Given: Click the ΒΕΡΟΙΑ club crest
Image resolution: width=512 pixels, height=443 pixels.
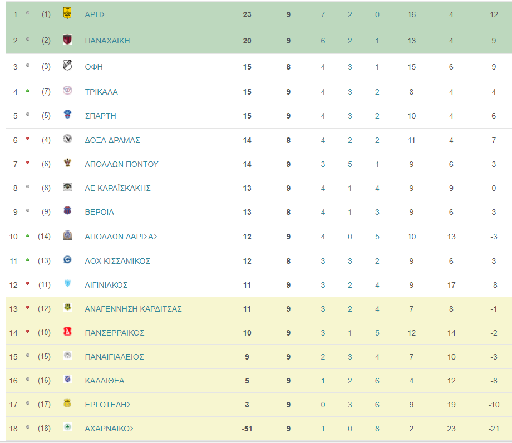Looking at the screenshot, I should [67, 210].
